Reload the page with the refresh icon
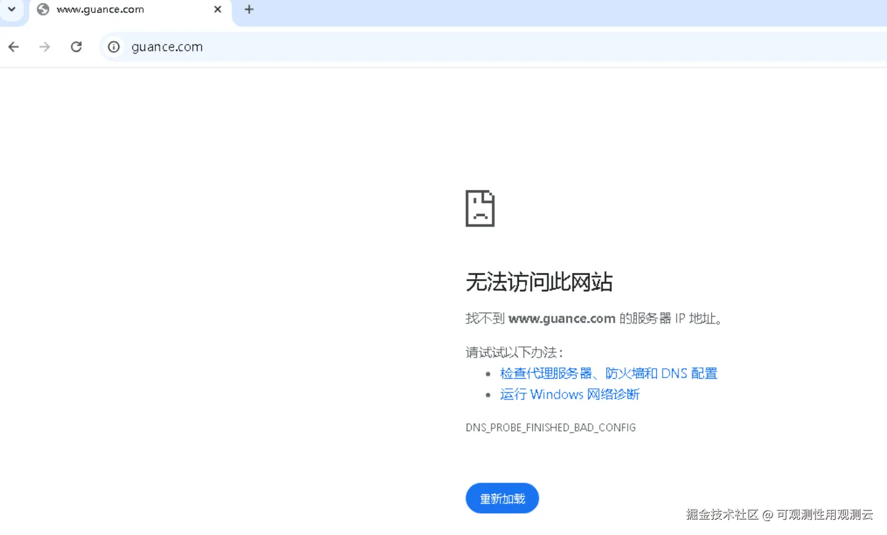887x535 pixels. pos(76,47)
